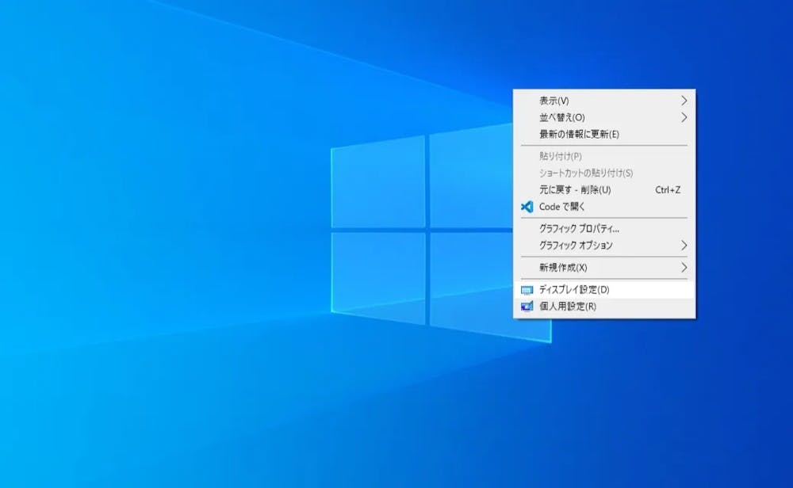Image resolution: width=793 pixels, height=488 pixels.
Task: Open グラフィック プロパティ...
Action: pos(603,228)
